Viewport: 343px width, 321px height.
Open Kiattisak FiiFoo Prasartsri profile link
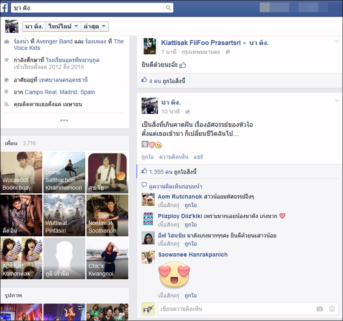[x=201, y=43]
